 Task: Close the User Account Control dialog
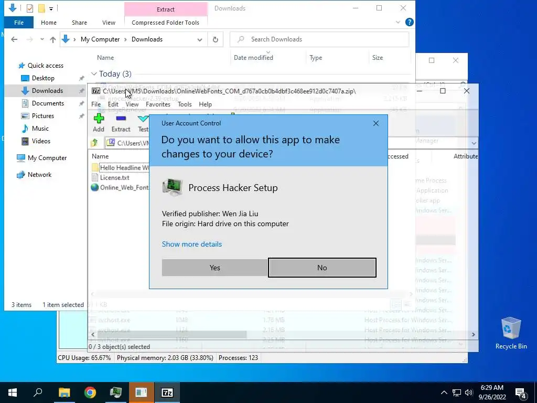[x=375, y=123]
